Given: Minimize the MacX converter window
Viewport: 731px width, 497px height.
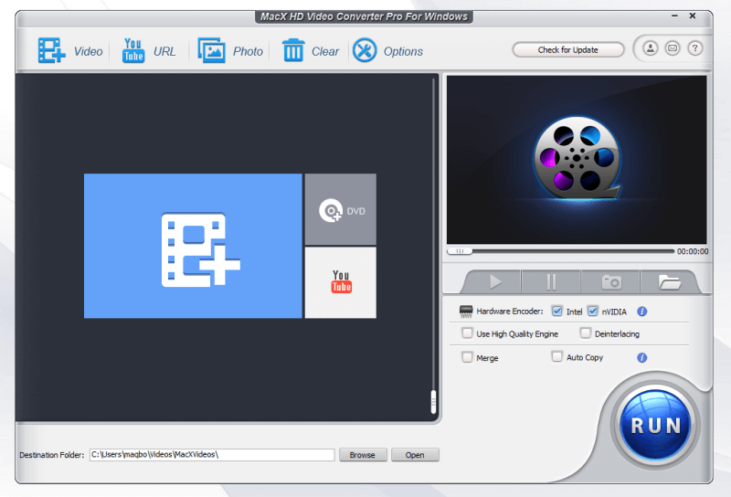Looking at the screenshot, I should pyautogui.click(x=674, y=16).
